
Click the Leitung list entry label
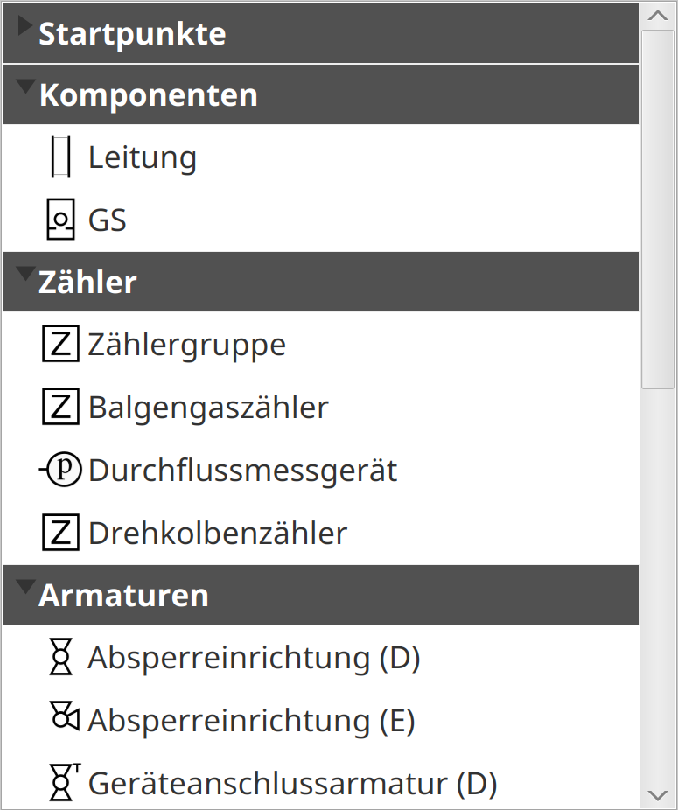pyautogui.click(x=143, y=157)
